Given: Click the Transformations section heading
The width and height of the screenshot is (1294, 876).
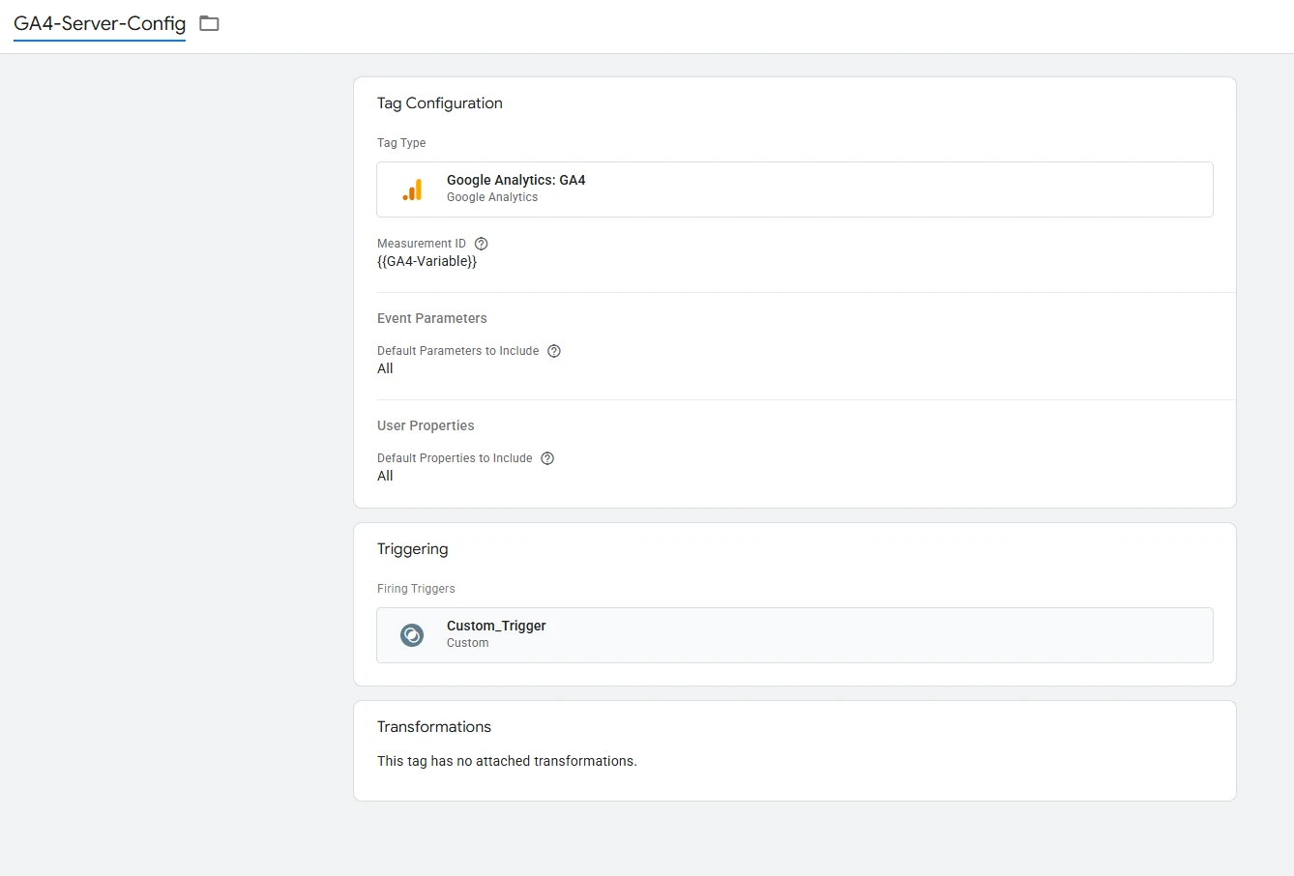Looking at the screenshot, I should tap(434, 727).
